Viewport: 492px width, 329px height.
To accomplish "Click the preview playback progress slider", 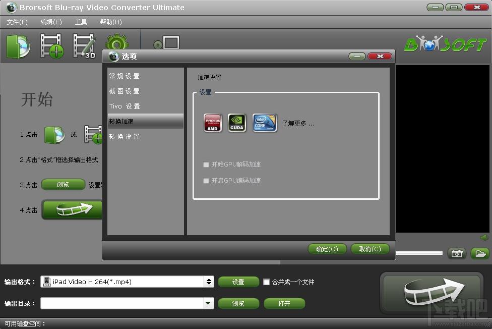I will (419, 253).
